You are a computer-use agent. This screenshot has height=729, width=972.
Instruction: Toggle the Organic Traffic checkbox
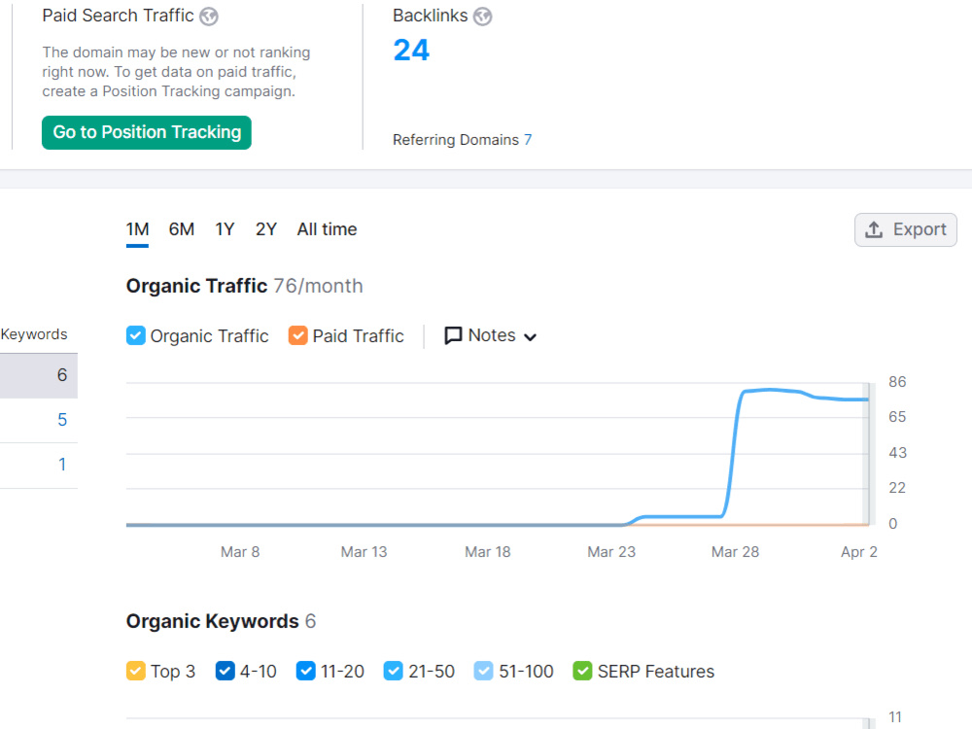coord(136,335)
